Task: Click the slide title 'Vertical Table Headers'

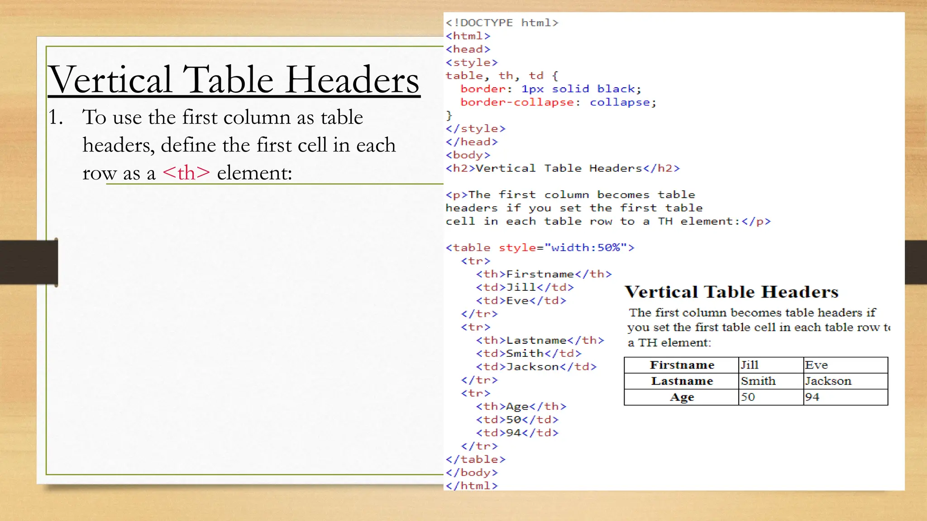Action: coord(234,80)
